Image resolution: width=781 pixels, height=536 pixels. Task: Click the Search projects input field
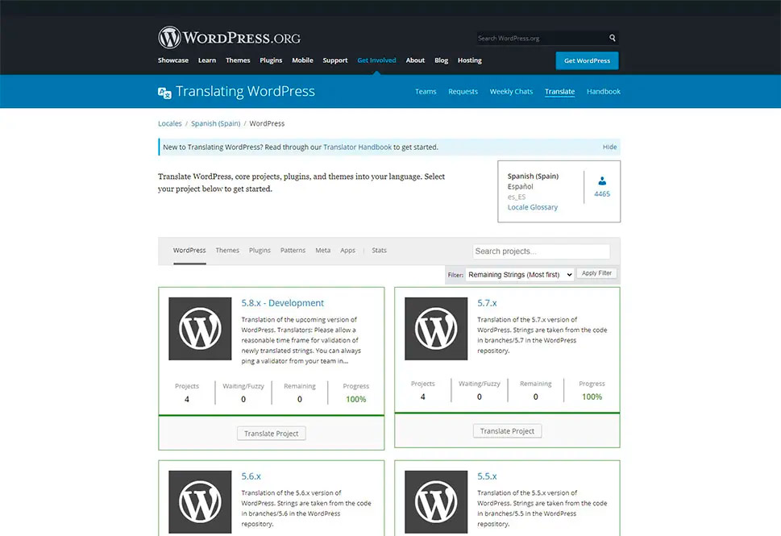tap(541, 251)
